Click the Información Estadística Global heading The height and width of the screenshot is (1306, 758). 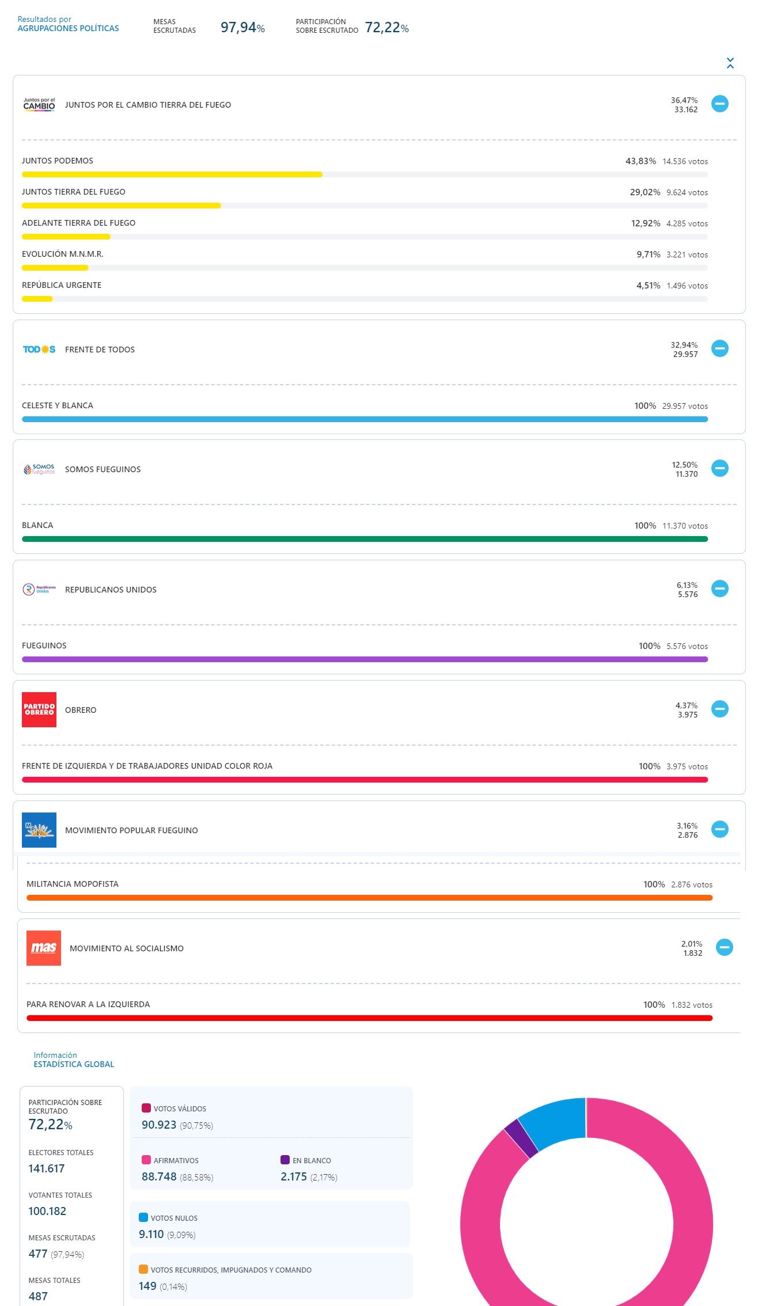tap(74, 1060)
